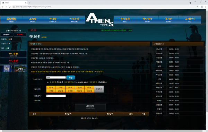Go back using browser back arrow
Screen dimensions: 208x132
point(2,7)
